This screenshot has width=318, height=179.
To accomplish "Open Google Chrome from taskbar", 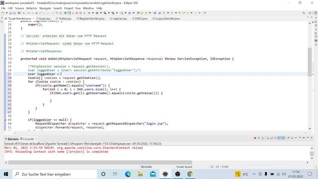I will click(x=190, y=174).
